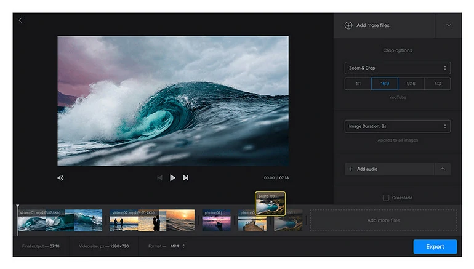Select the 1:1 aspect ratio
Screen dimensions: 474x269
click(x=358, y=84)
